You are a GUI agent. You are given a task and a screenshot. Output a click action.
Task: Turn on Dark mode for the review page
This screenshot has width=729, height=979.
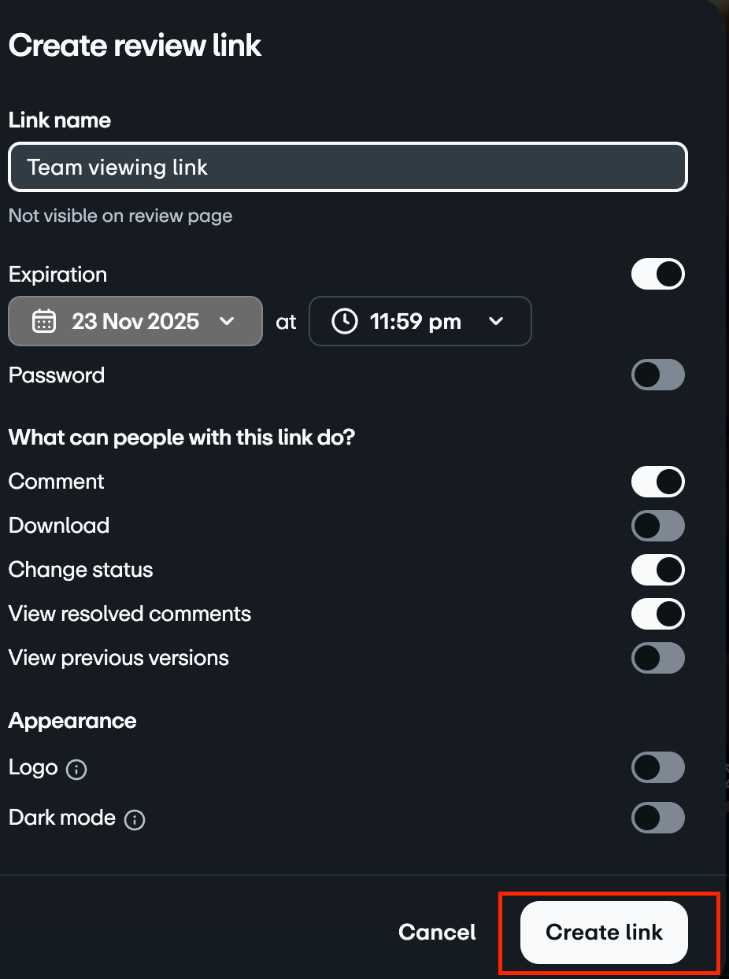tap(658, 818)
